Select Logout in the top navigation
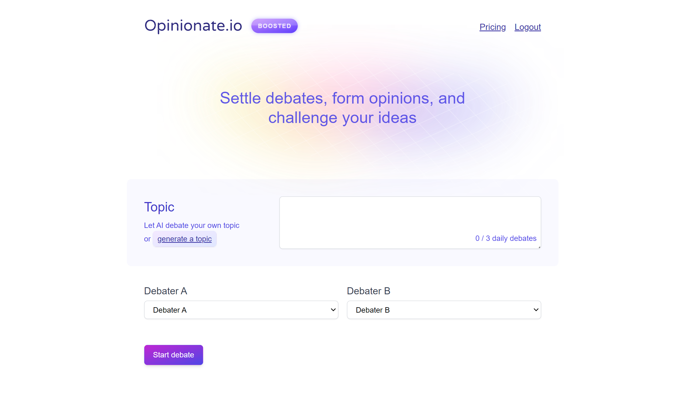 pyautogui.click(x=528, y=27)
